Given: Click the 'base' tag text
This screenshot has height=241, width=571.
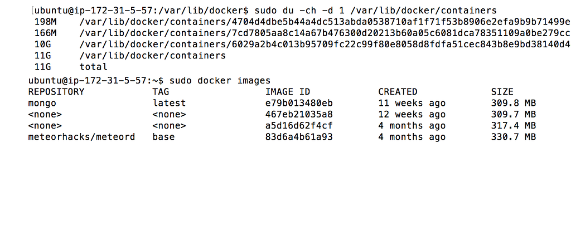Looking at the screenshot, I should pyautogui.click(x=163, y=136).
